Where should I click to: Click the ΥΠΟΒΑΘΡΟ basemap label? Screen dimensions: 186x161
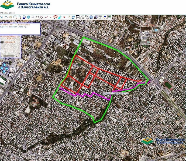11,42
